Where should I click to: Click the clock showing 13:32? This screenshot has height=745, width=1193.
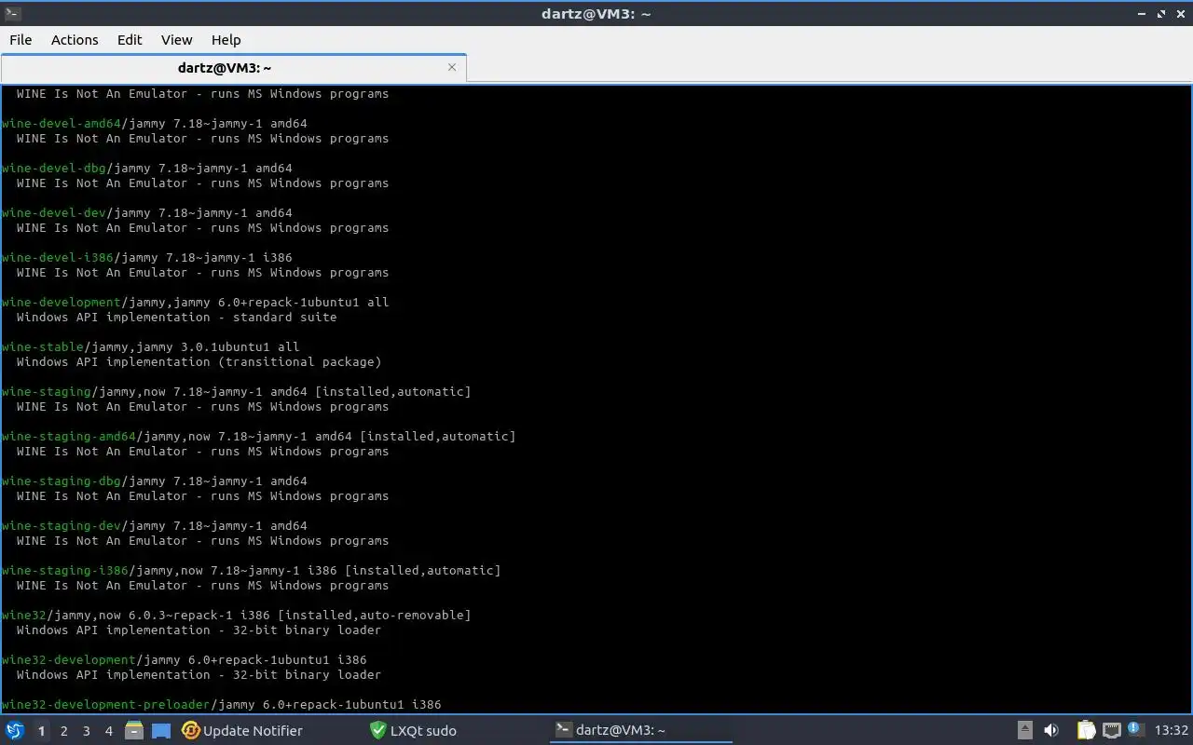(1171, 731)
